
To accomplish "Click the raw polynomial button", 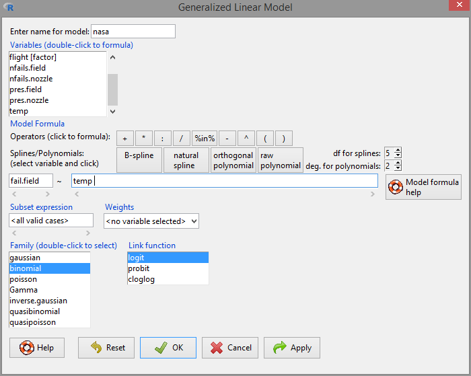I will click(x=281, y=160).
